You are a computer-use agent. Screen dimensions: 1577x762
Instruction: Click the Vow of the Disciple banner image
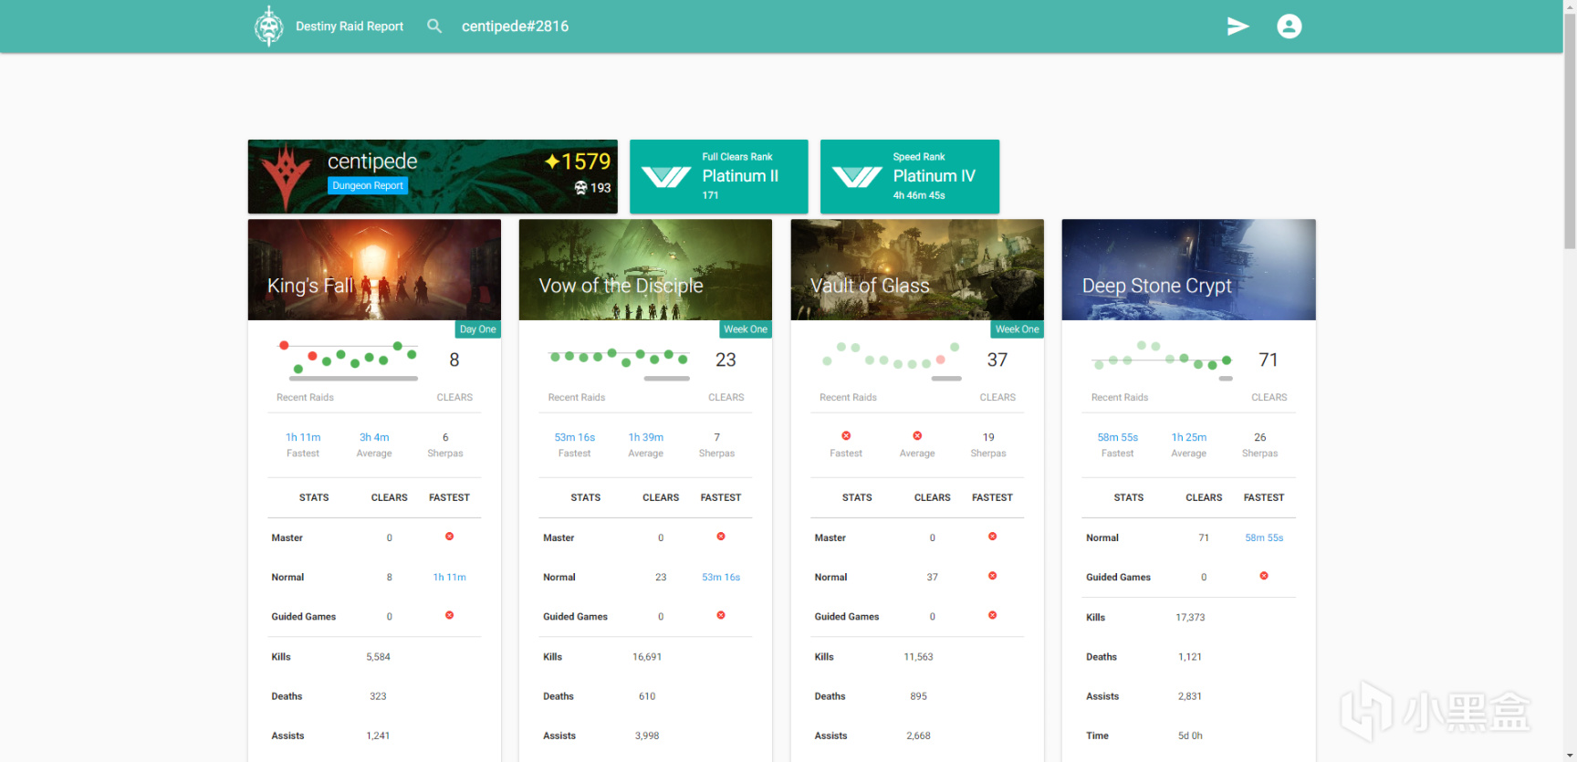tap(645, 269)
